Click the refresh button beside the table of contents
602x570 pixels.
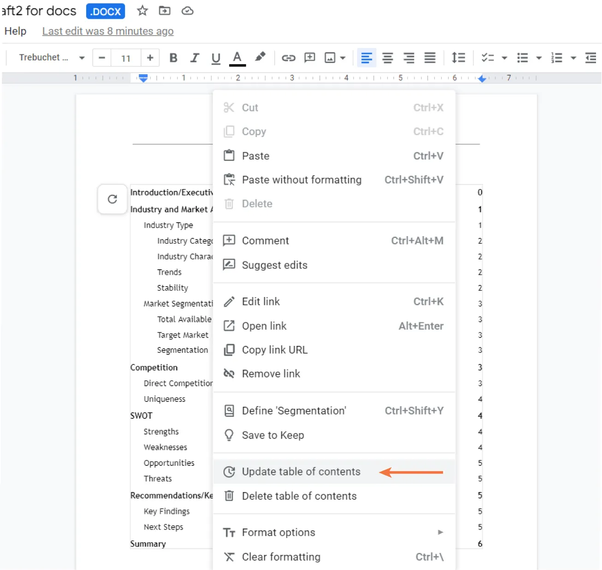click(112, 199)
